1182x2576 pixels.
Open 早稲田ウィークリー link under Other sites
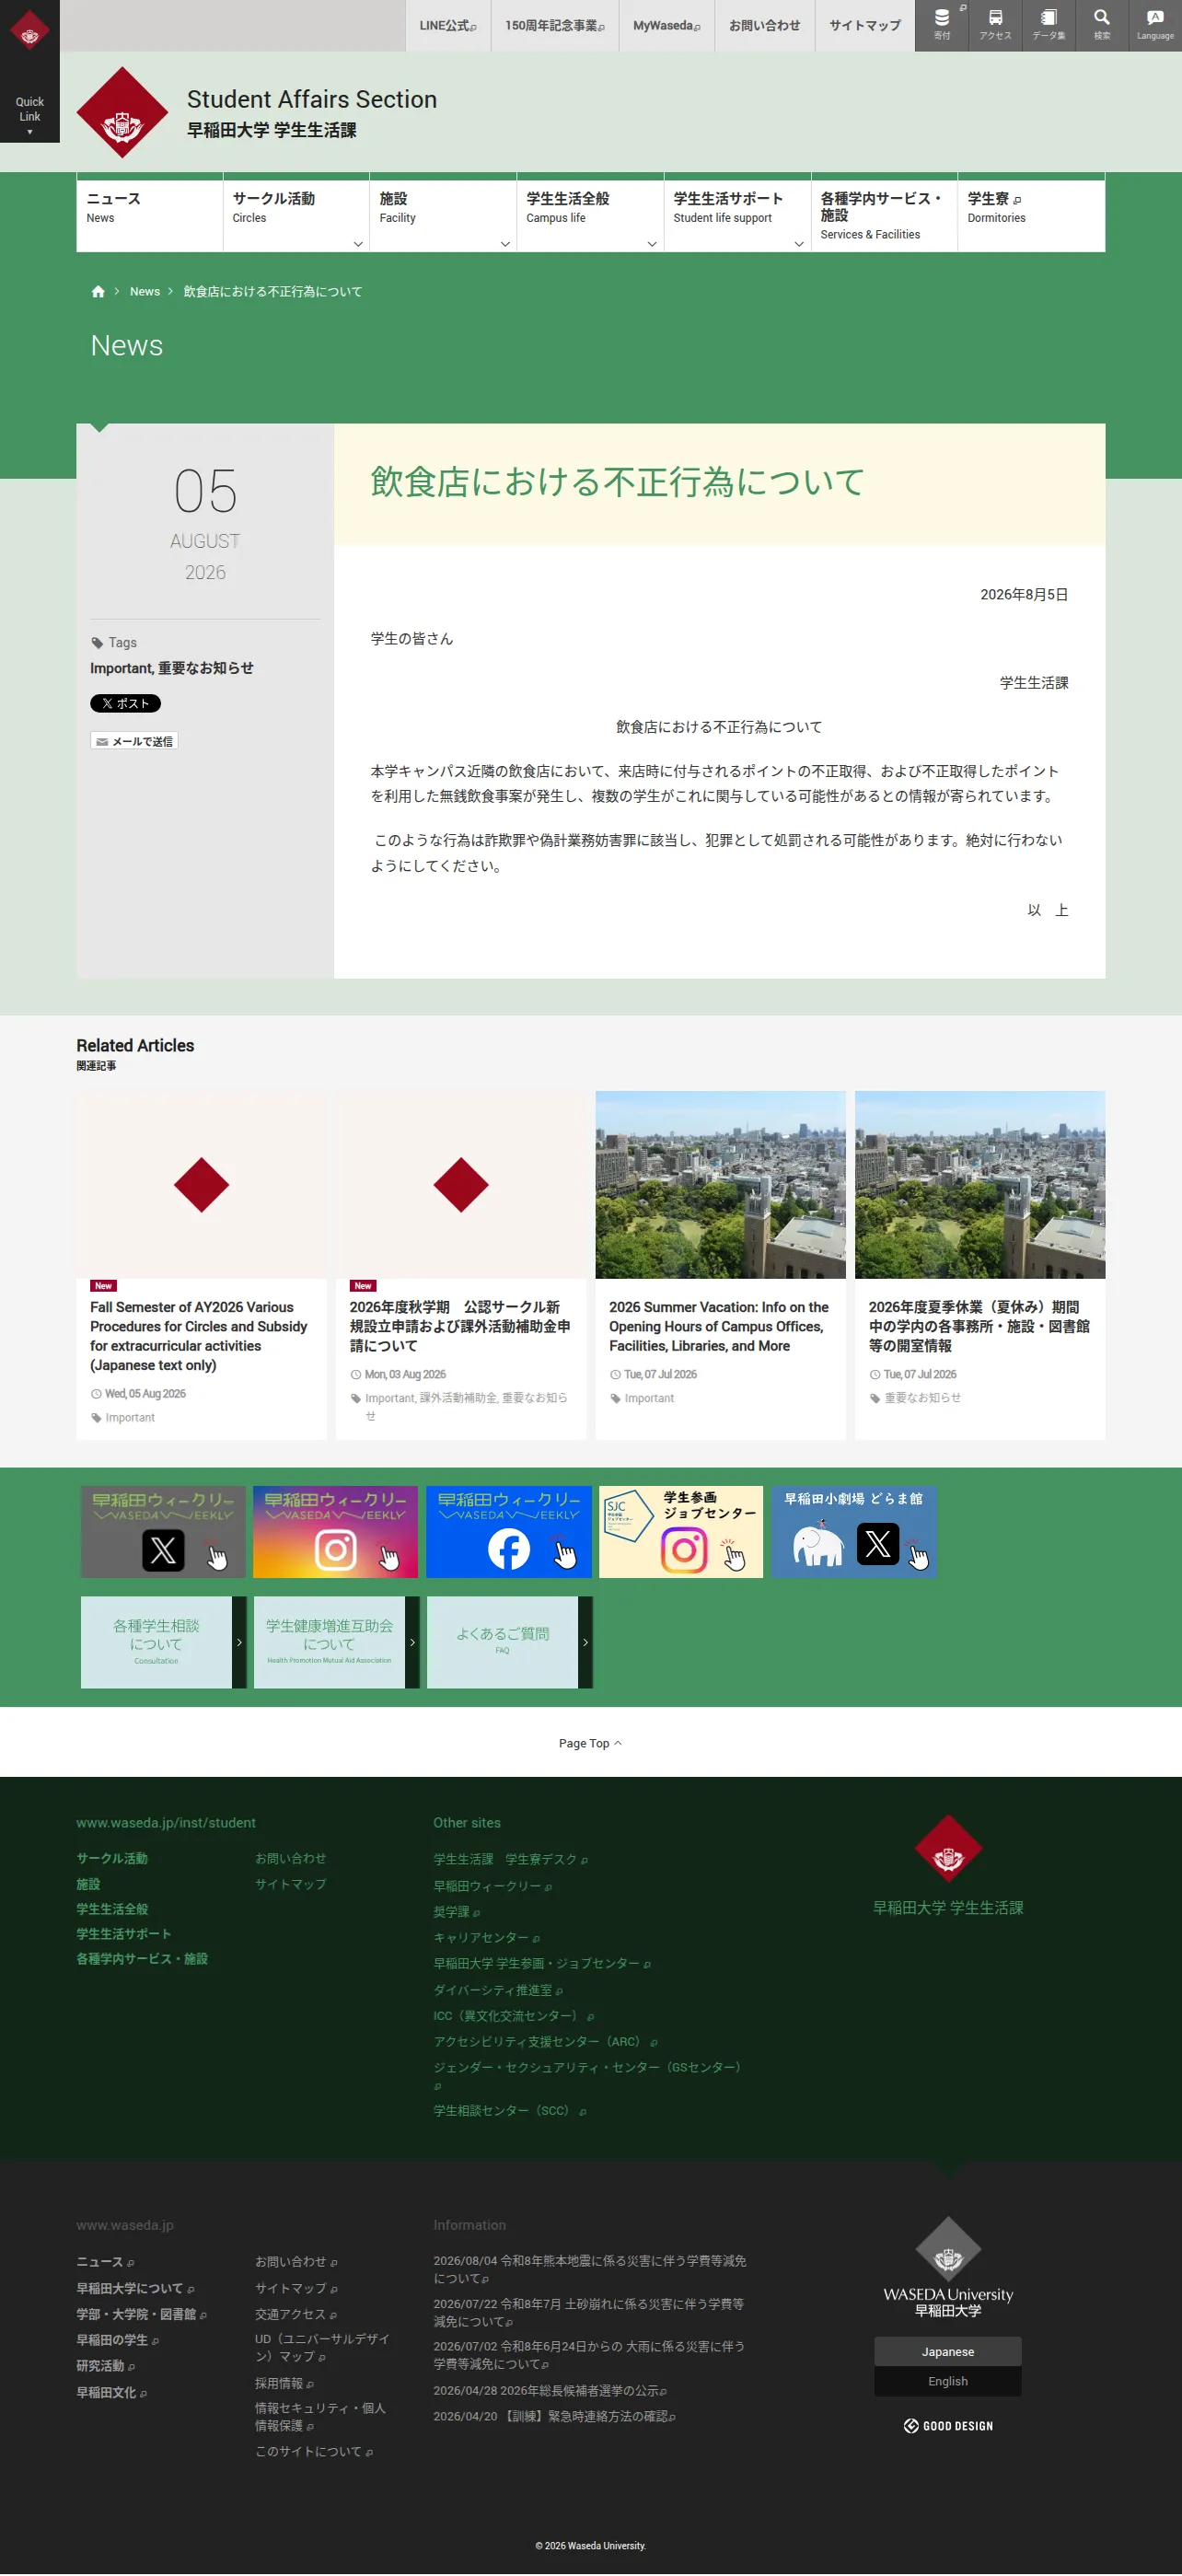click(492, 1886)
